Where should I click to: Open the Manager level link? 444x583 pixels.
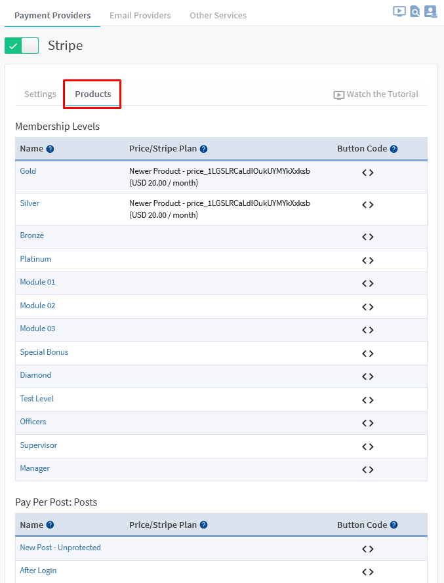pos(35,468)
